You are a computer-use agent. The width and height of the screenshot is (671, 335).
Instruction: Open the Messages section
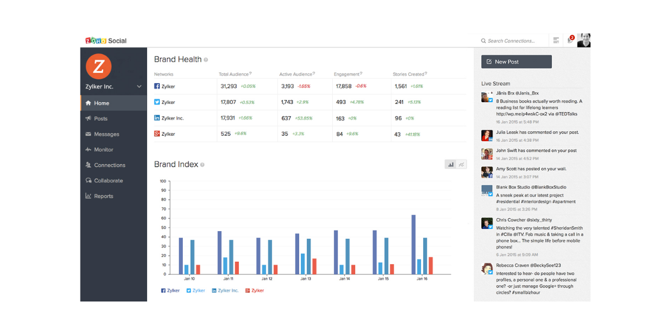105,134
